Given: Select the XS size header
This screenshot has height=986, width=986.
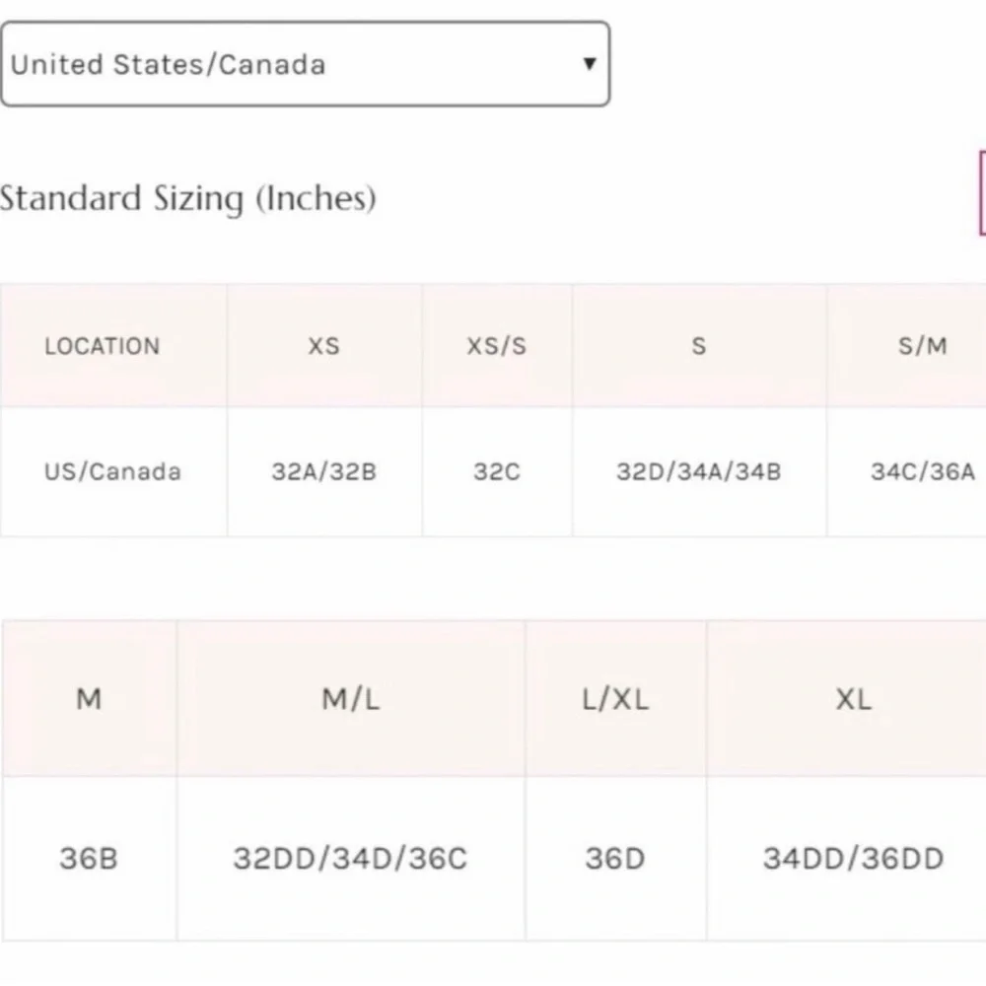Looking at the screenshot, I should click(x=323, y=346).
